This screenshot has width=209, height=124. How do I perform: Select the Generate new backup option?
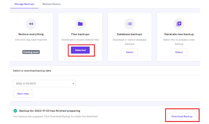pyautogui.click(x=179, y=52)
